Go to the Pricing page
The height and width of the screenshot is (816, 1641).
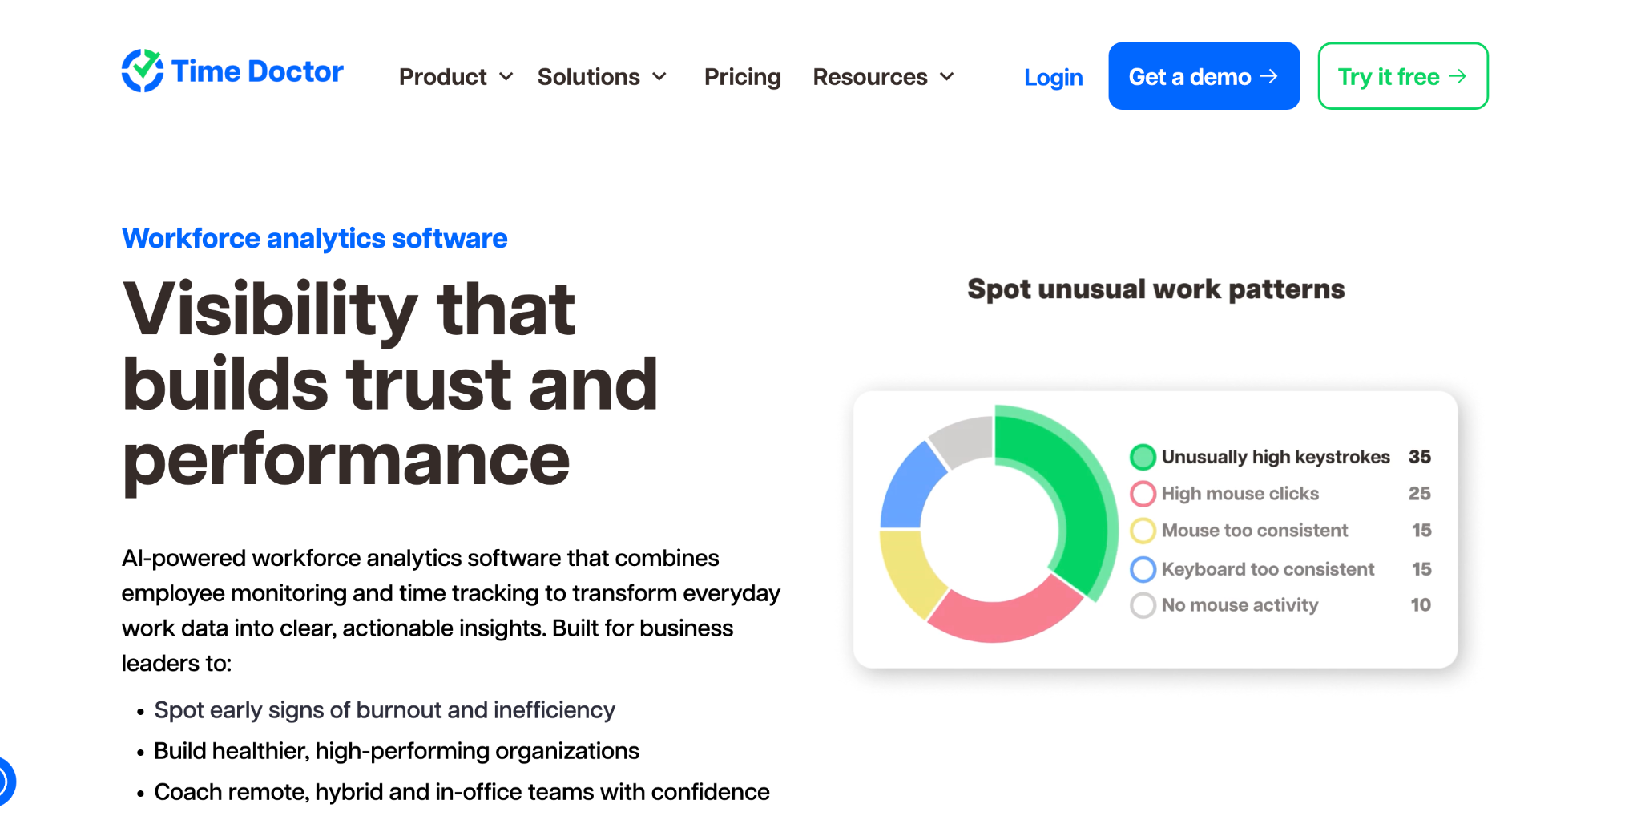[742, 77]
